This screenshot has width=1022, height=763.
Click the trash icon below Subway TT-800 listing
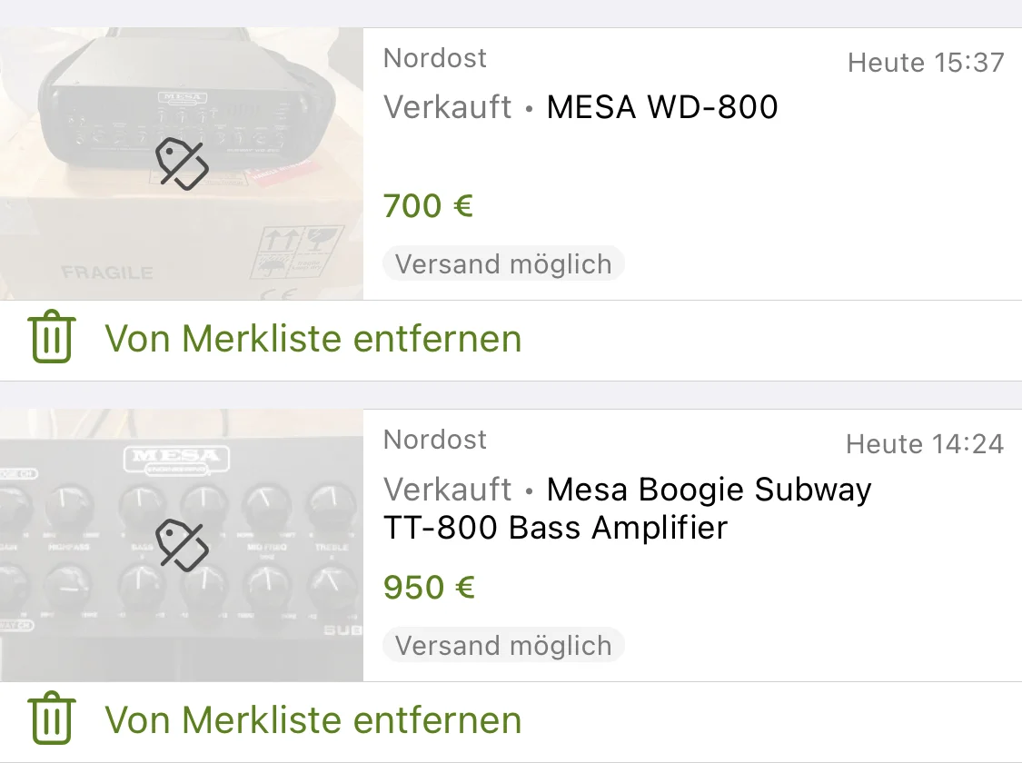click(52, 719)
